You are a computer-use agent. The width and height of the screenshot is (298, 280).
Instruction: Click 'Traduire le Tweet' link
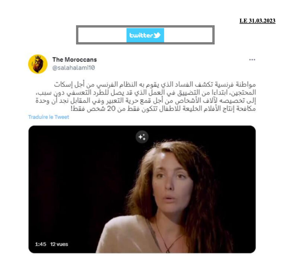(x=48, y=117)
